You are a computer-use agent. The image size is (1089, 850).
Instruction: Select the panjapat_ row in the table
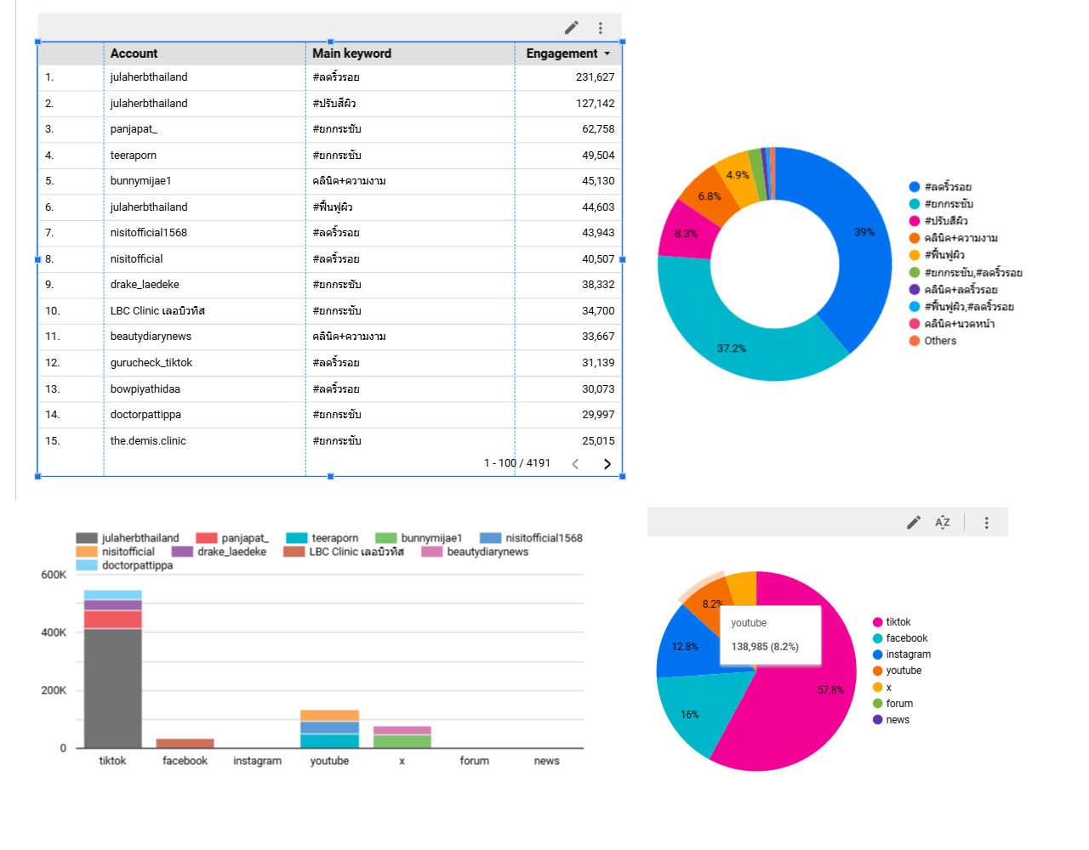click(x=134, y=129)
